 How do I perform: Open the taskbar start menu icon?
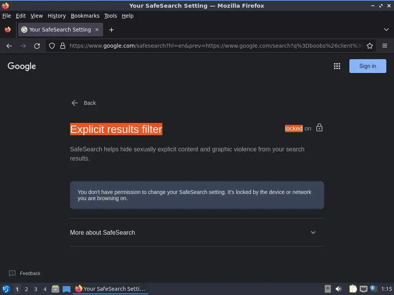tap(6, 289)
